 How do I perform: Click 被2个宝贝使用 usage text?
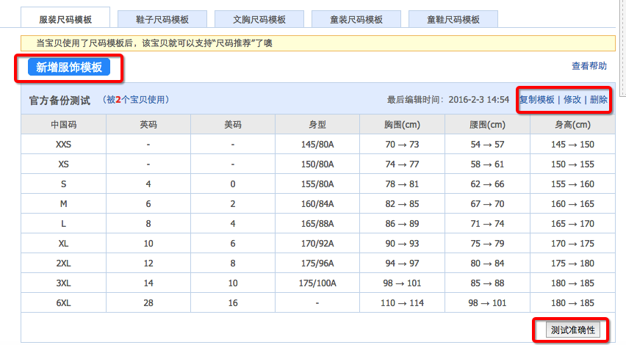click(136, 99)
